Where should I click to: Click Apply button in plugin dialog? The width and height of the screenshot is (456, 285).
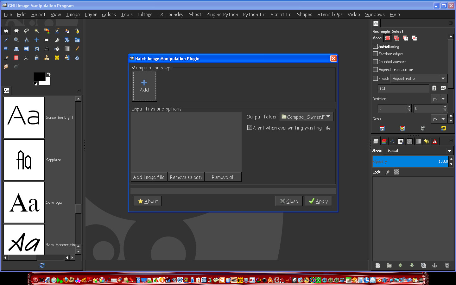coord(318,201)
